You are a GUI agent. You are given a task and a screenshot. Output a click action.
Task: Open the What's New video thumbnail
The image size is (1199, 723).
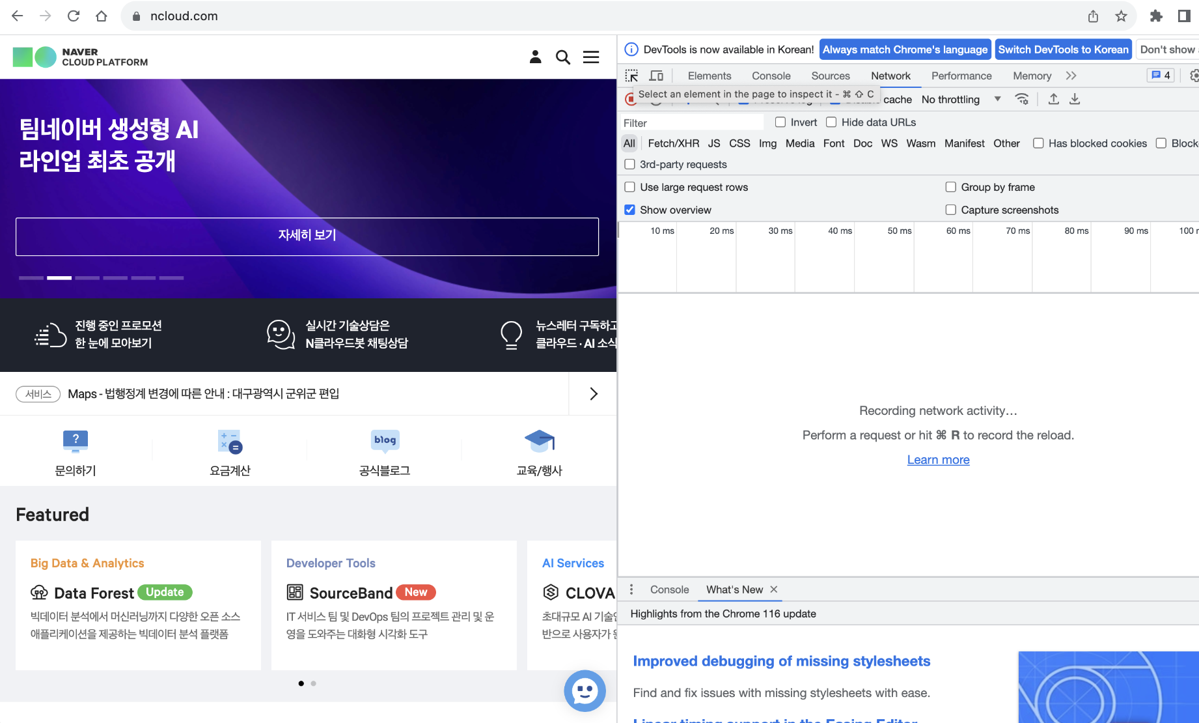click(x=1109, y=687)
